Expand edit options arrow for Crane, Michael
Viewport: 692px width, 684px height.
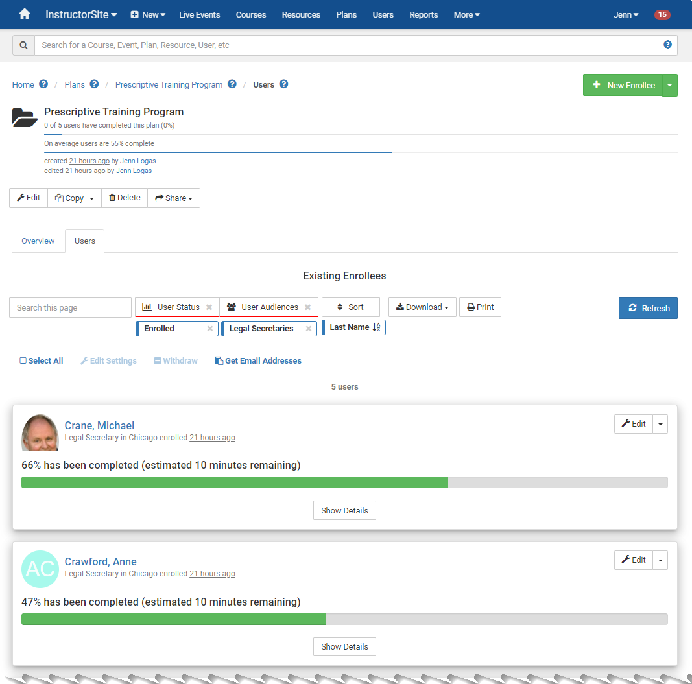660,424
